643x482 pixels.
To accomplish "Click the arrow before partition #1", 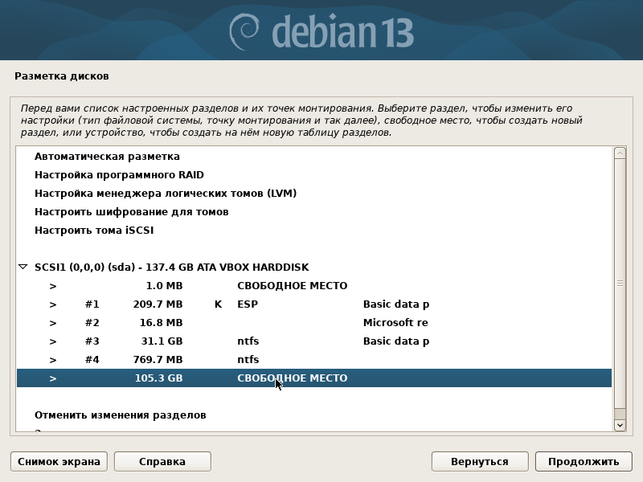I will tap(53, 304).
